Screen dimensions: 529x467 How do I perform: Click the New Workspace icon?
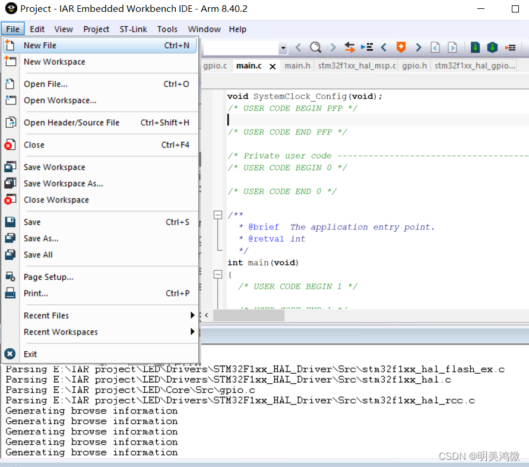tap(10, 61)
